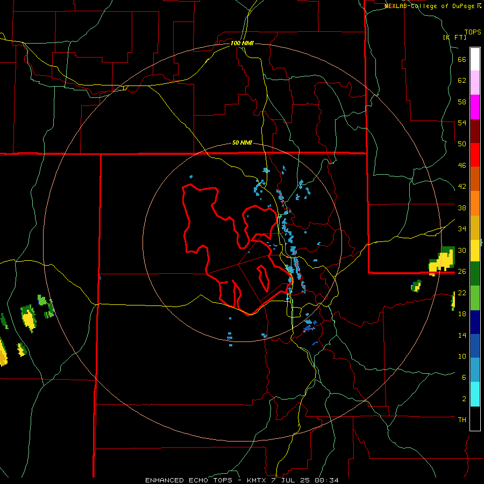Pick the light pink legend swatch near 62
Viewport: 484px width, 484px height.
475,82
